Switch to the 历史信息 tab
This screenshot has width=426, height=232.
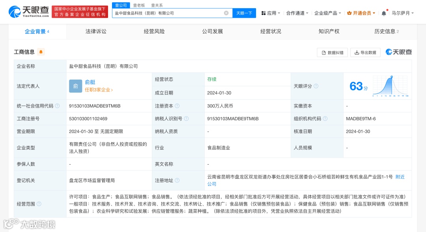(x=387, y=32)
